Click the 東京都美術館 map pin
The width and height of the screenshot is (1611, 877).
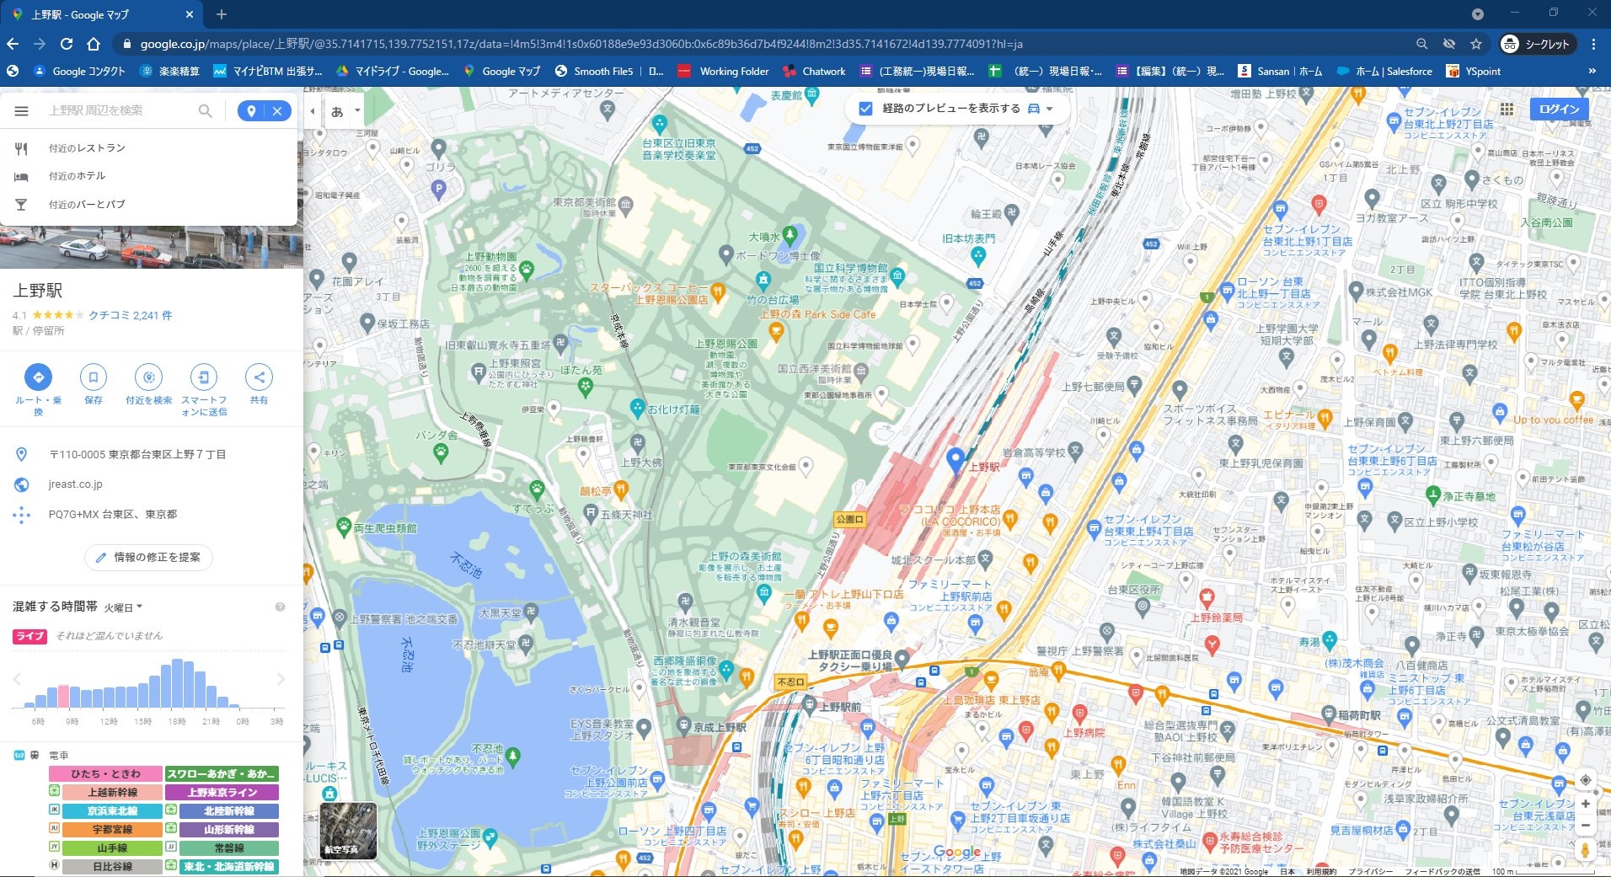626,203
